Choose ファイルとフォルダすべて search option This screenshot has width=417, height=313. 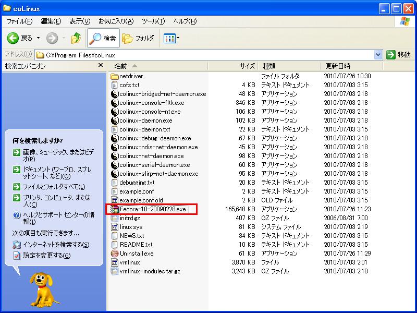(54, 187)
